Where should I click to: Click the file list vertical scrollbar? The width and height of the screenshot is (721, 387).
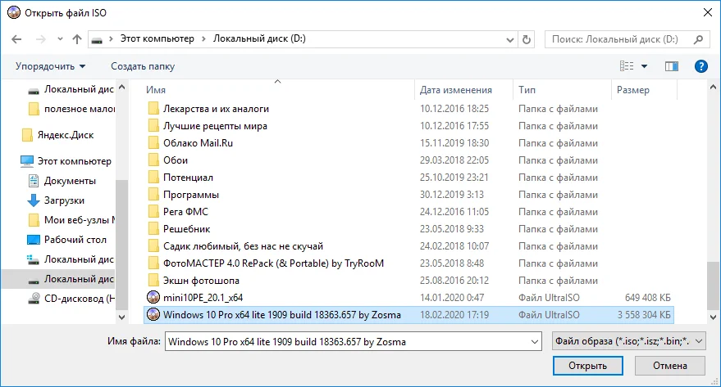[714, 205]
